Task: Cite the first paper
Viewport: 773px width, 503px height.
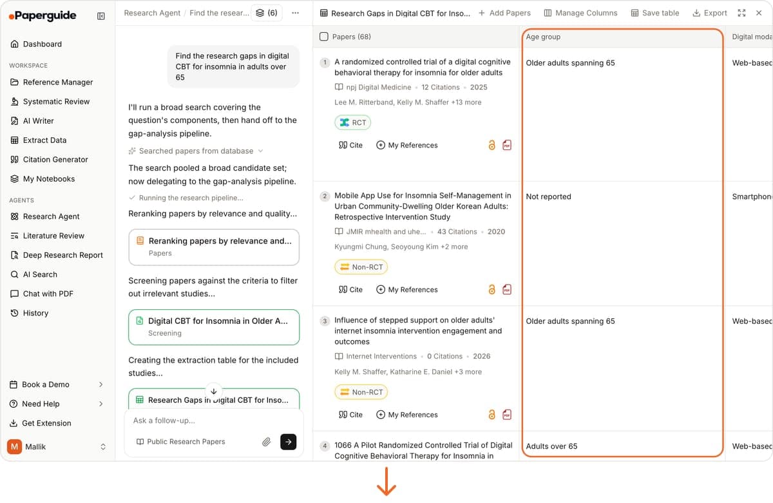Action: [350, 146]
